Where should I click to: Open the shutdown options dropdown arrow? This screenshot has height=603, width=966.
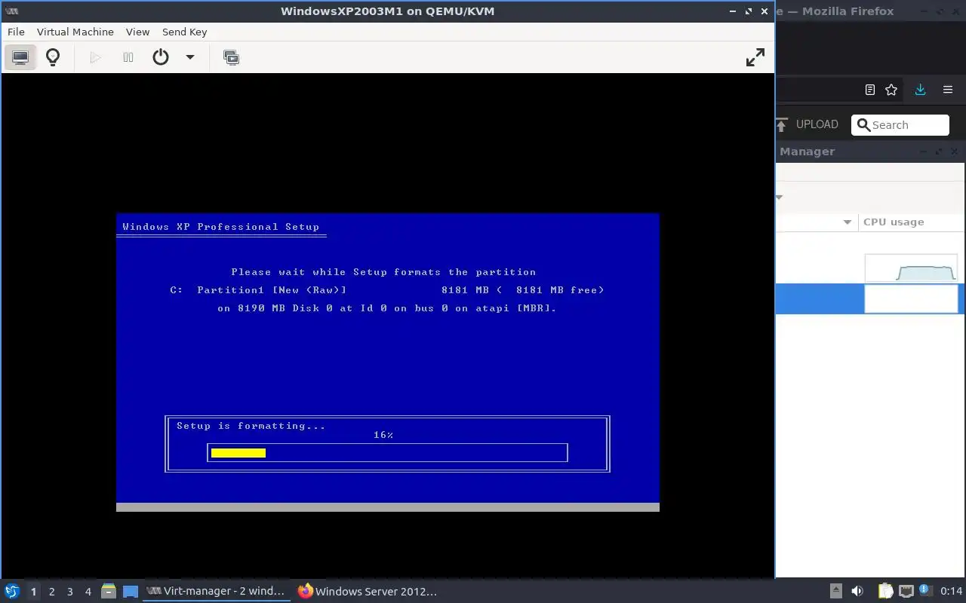190,57
